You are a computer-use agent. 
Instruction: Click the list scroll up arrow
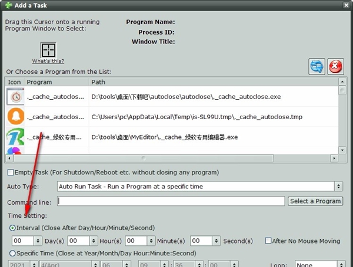(342, 82)
